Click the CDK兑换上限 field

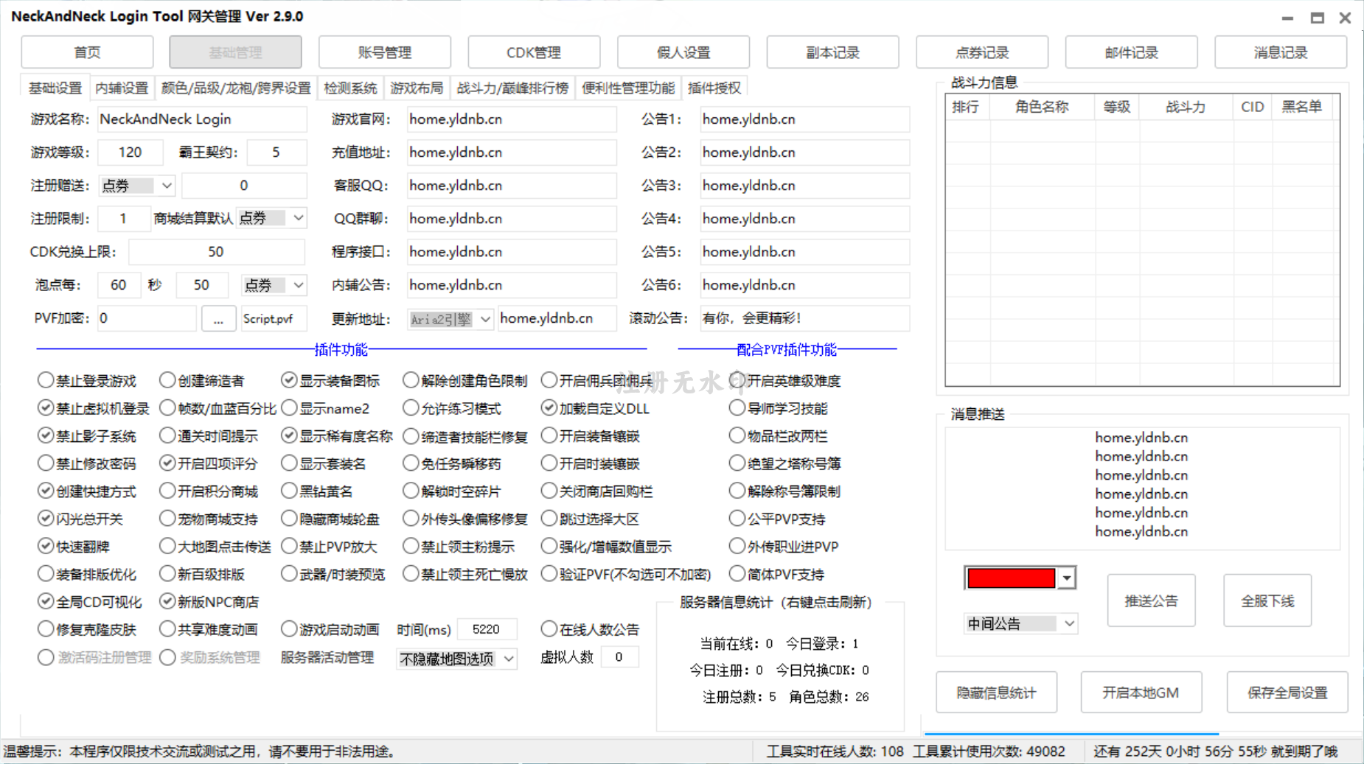pyautogui.click(x=217, y=252)
